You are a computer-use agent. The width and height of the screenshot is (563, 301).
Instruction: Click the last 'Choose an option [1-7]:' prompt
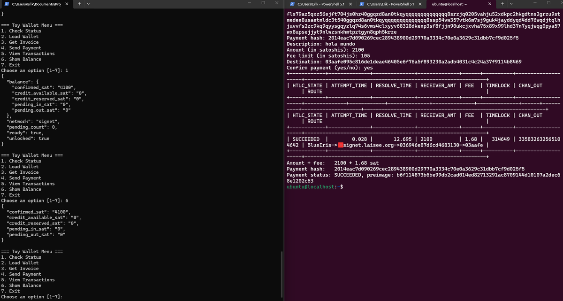pyautogui.click(x=32, y=297)
